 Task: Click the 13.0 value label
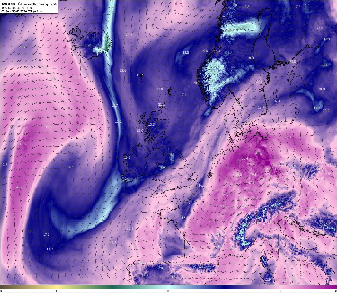click(x=325, y=65)
